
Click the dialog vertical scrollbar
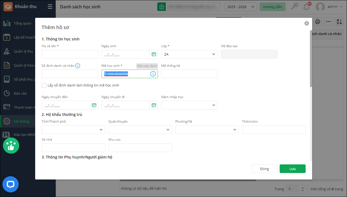pos(311,58)
